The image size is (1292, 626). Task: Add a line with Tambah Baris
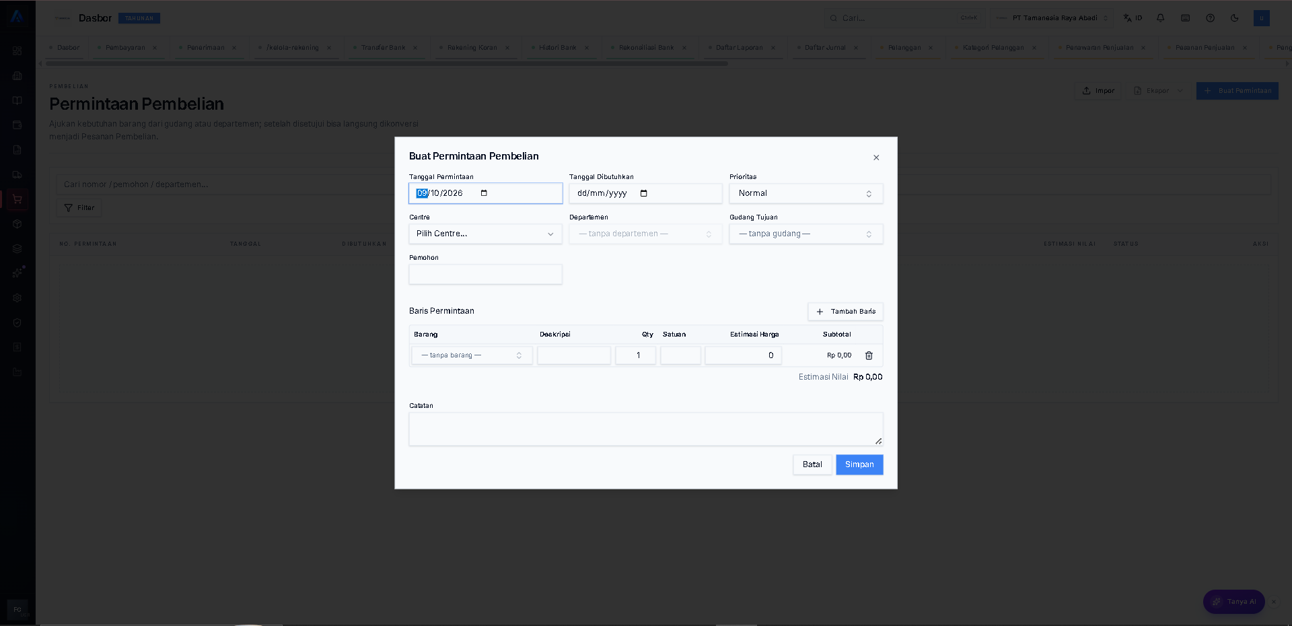click(845, 312)
